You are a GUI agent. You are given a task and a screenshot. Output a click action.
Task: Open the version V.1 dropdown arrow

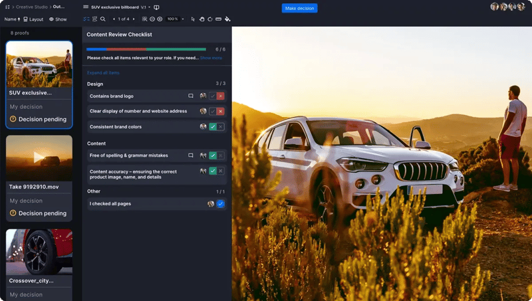149,7
